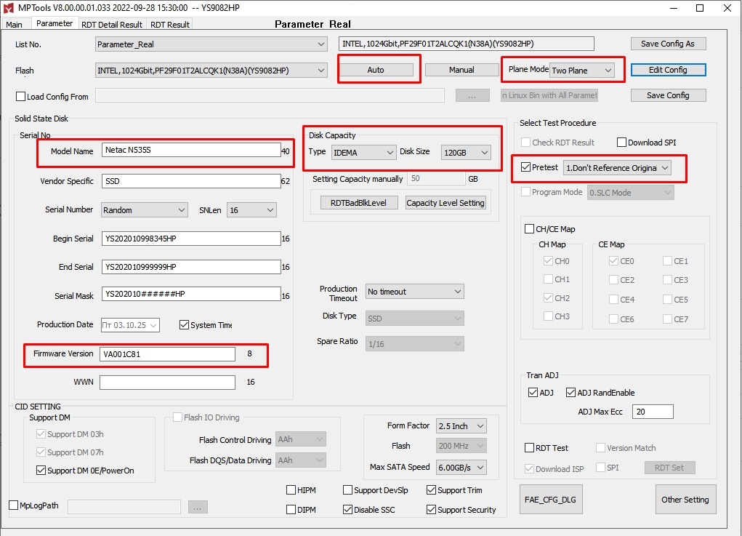Viewport: 742px width, 536px height.
Task: Toggle the Pretest checkbox
Action: (x=526, y=168)
